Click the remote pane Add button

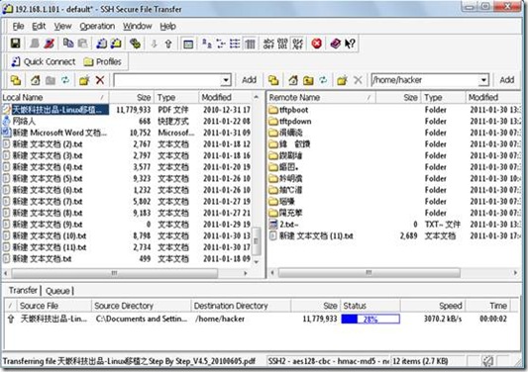coord(507,80)
